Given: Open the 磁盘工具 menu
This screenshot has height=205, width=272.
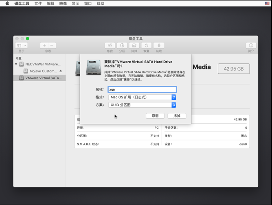Looking at the screenshot, I should (x=22, y=4).
